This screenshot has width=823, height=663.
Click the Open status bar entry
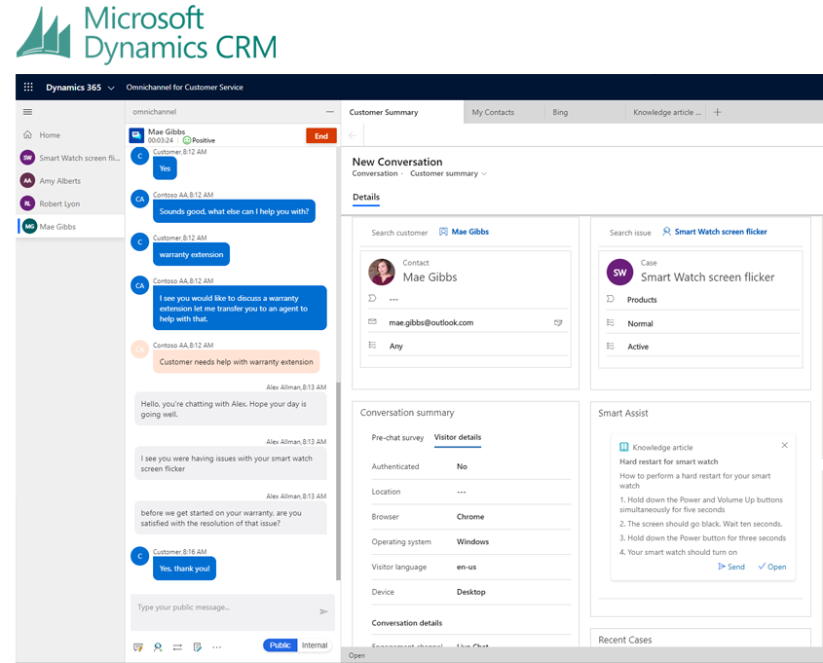tap(356, 655)
